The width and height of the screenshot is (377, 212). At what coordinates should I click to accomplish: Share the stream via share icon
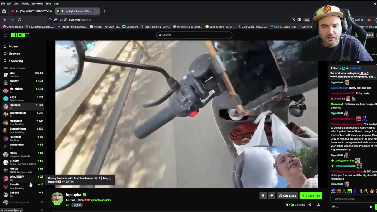point(310,205)
